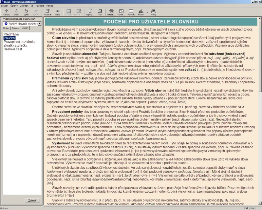Restore the LEDA window size
Viewport: 262px width, 210px height.
pyautogui.click(x=256, y=2)
